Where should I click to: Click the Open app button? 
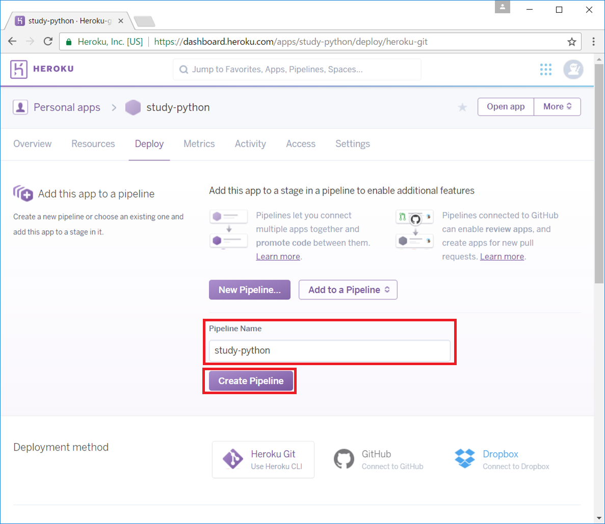(x=505, y=106)
